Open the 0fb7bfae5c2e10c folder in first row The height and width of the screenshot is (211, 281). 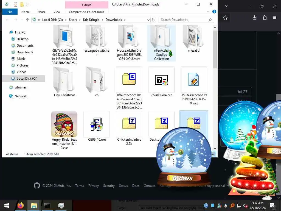point(64,45)
